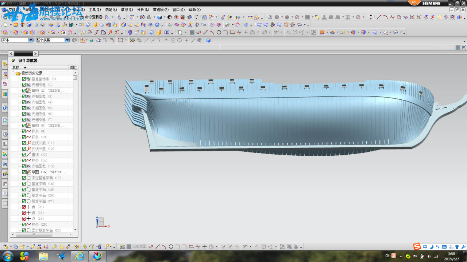Click the snap midpoint icon in selection bar
The width and height of the screenshot is (467, 262).
point(153,40)
